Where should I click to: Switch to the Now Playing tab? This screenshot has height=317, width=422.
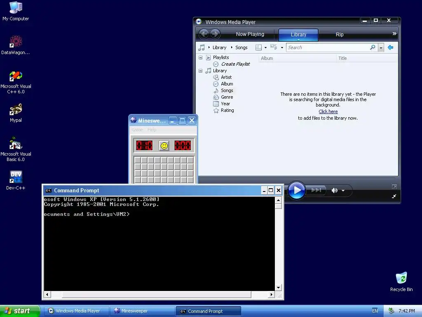tap(250, 34)
